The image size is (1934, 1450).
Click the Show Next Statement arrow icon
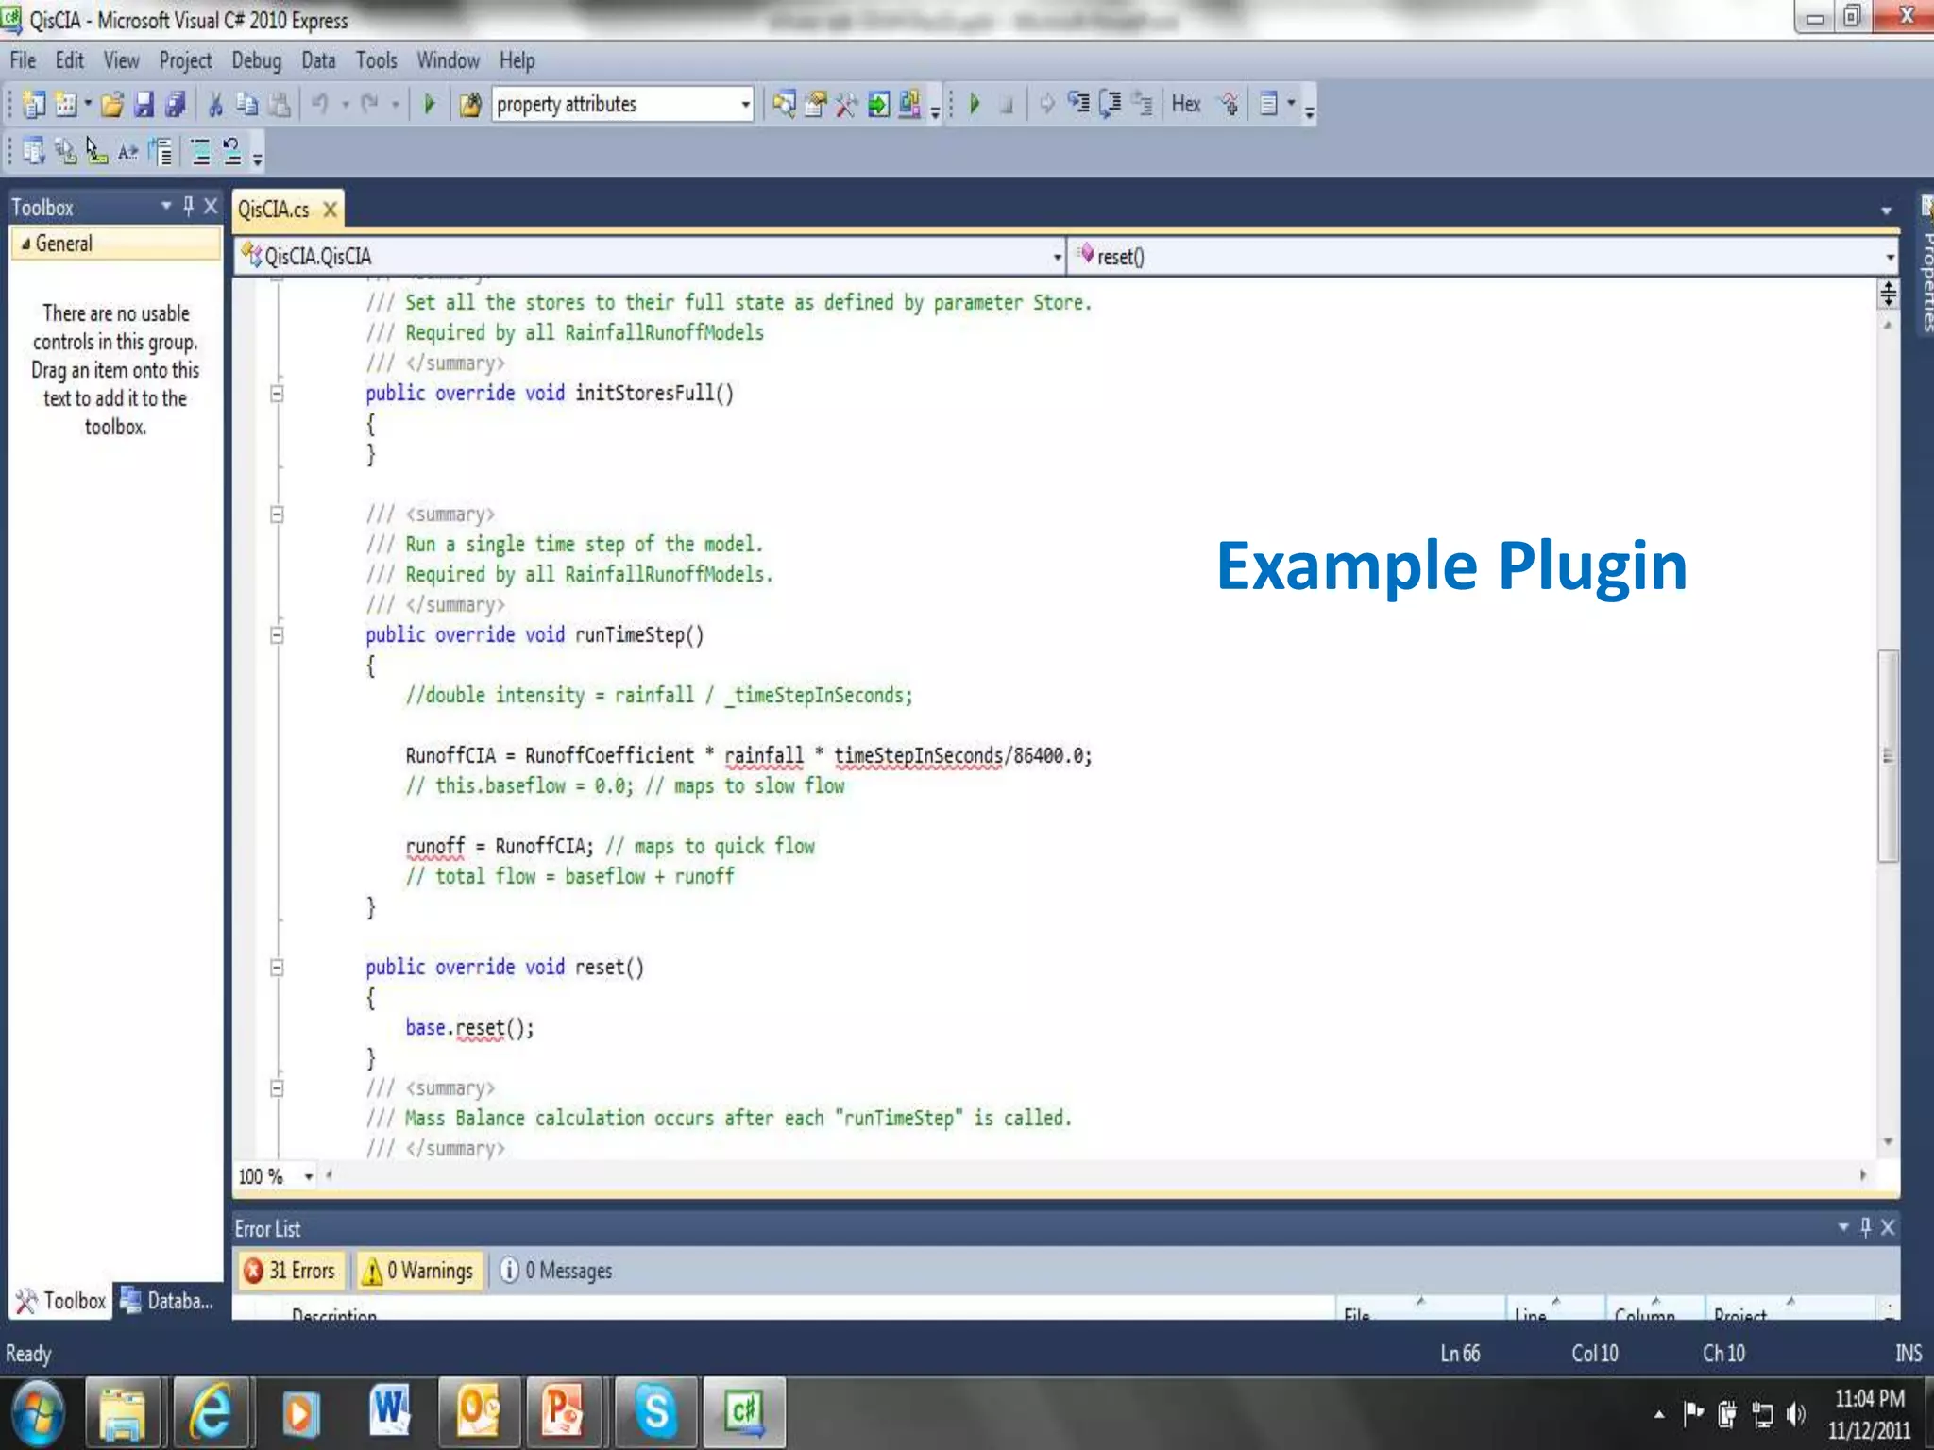[x=1047, y=104]
